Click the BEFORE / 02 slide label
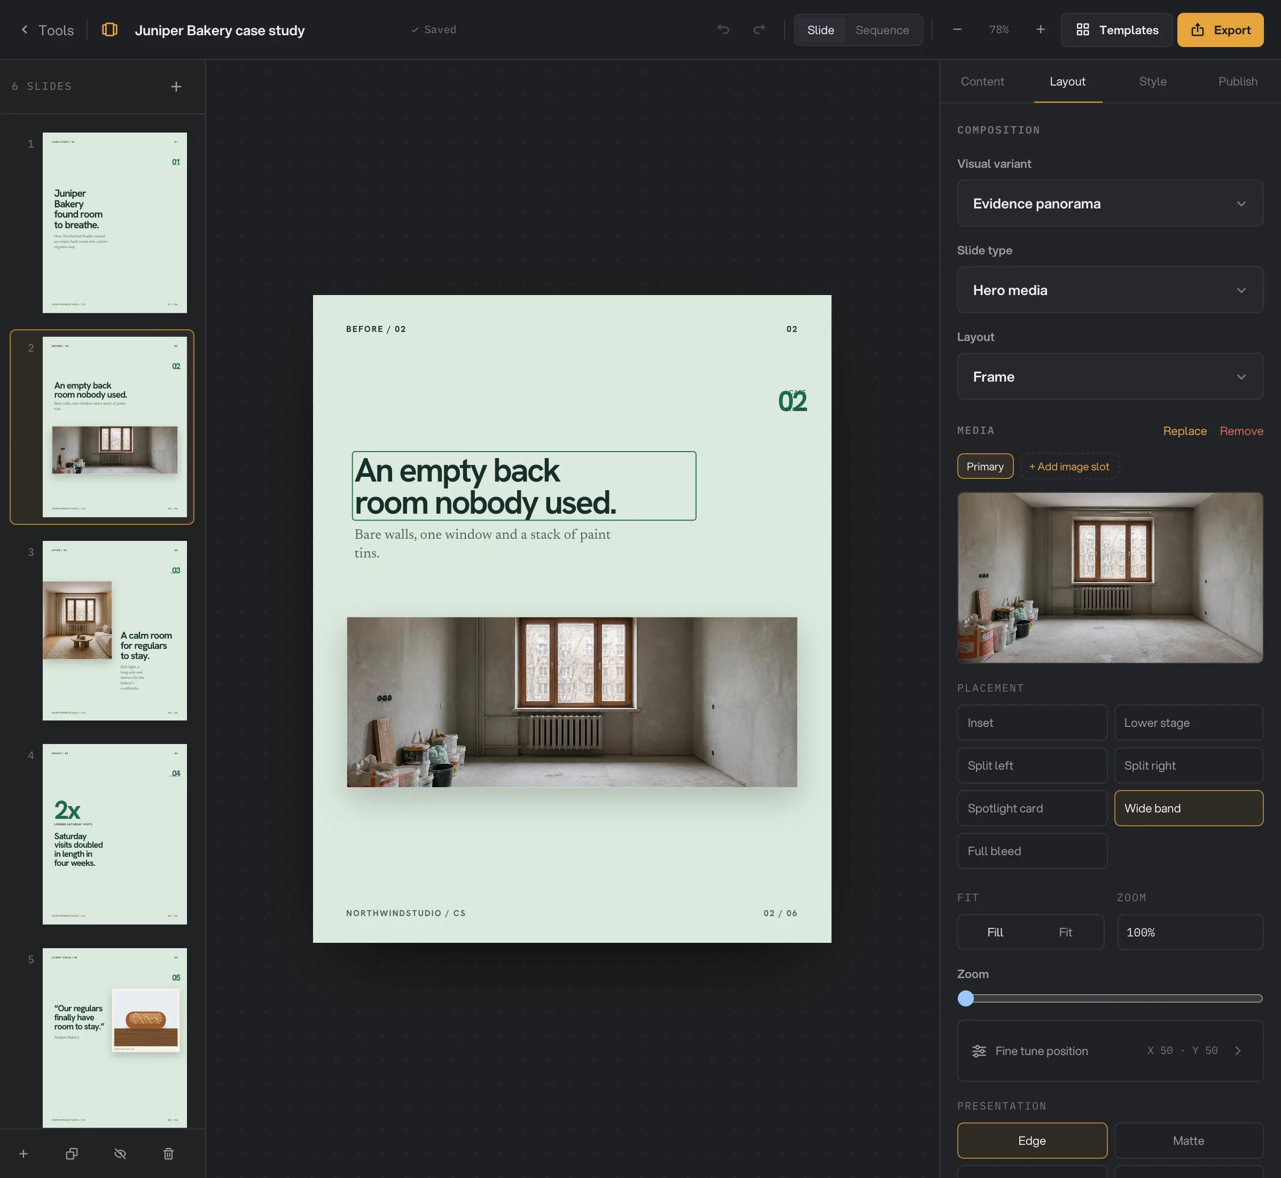 coord(376,329)
